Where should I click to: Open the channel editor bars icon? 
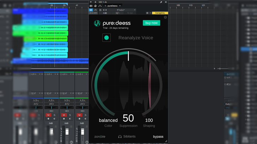pyautogui.click(x=91, y=6)
